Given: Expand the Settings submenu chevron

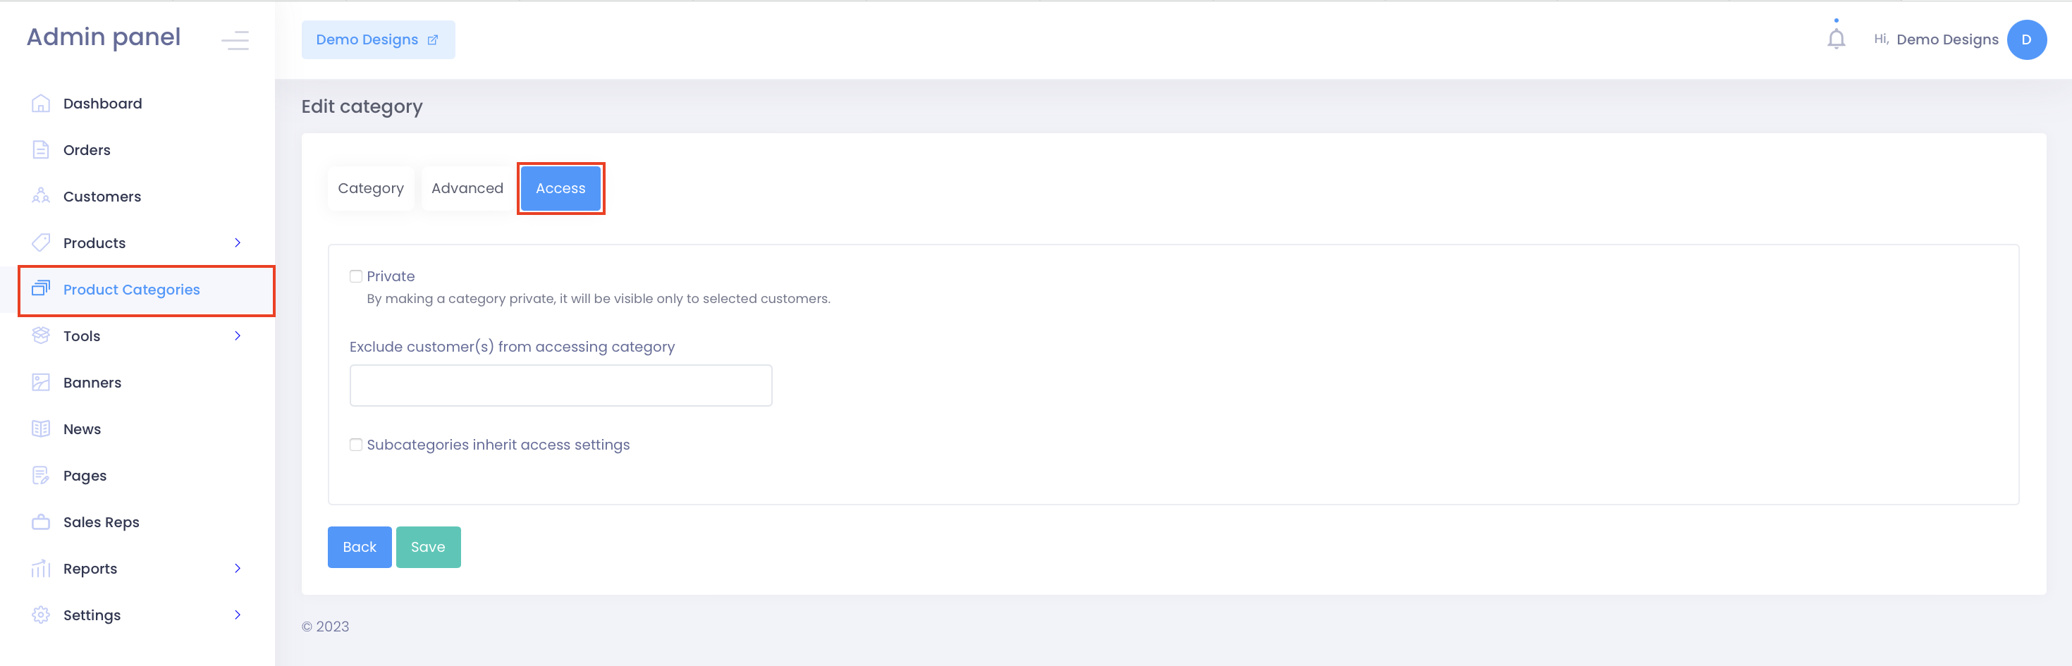Looking at the screenshot, I should 238,615.
